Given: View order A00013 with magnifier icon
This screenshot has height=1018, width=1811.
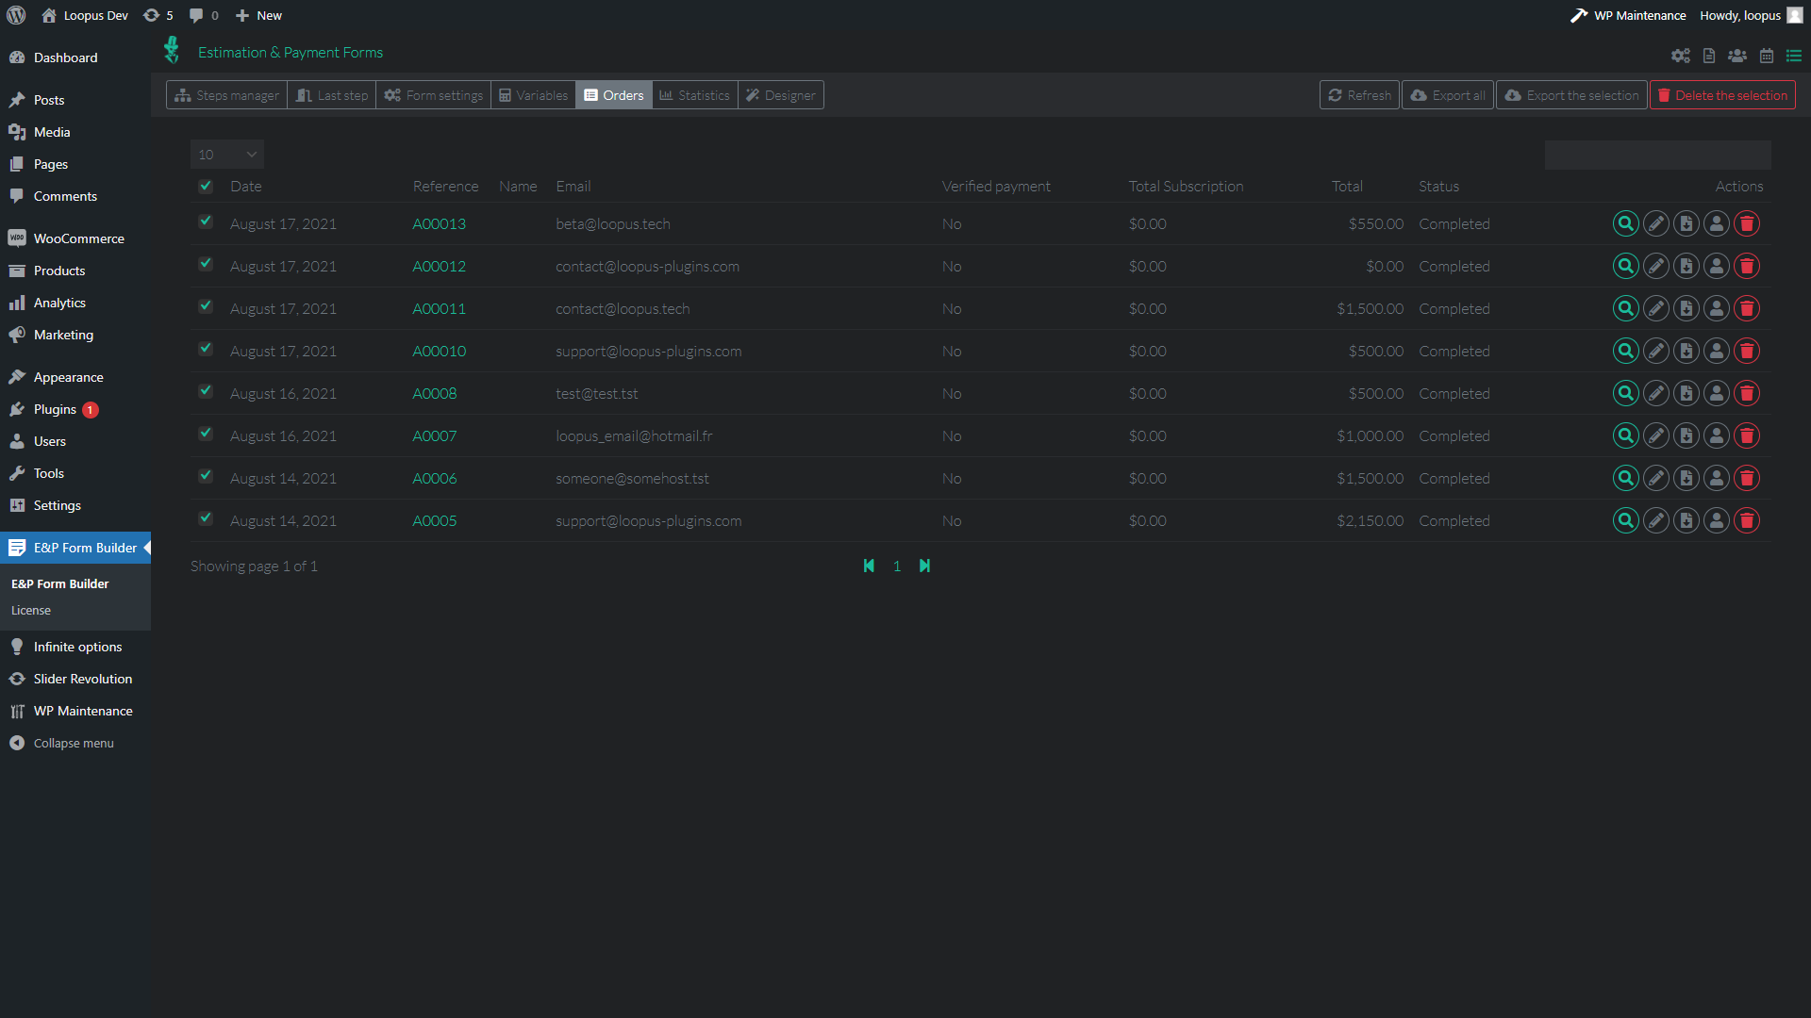Looking at the screenshot, I should coord(1625,223).
